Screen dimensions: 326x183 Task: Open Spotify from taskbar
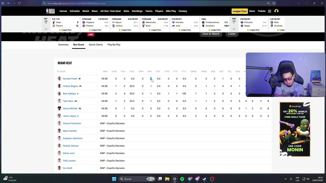[182, 179]
